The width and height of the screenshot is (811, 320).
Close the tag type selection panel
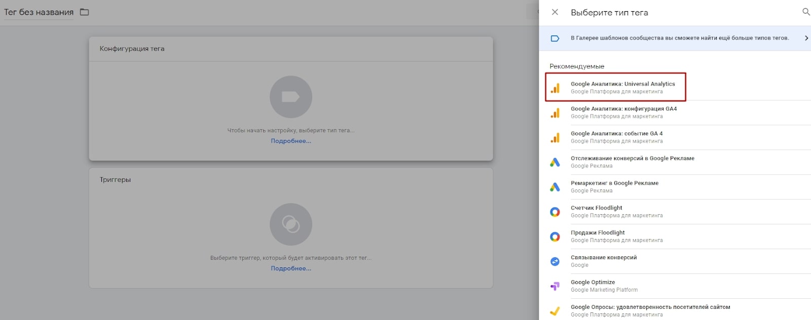[x=555, y=12]
